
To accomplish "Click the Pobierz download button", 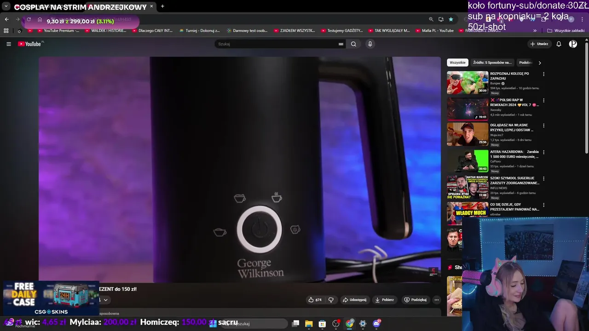I will click(x=384, y=300).
